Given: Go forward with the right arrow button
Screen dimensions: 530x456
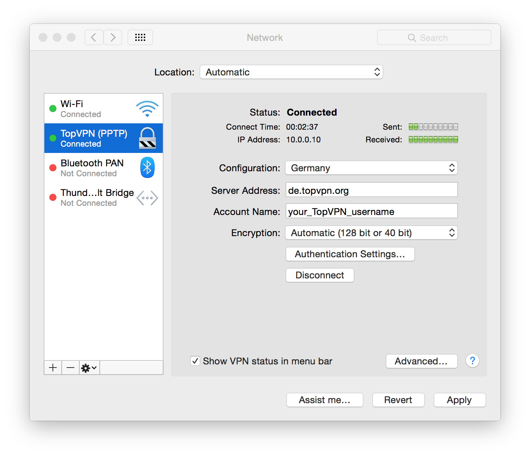Looking at the screenshot, I should 113,37.
